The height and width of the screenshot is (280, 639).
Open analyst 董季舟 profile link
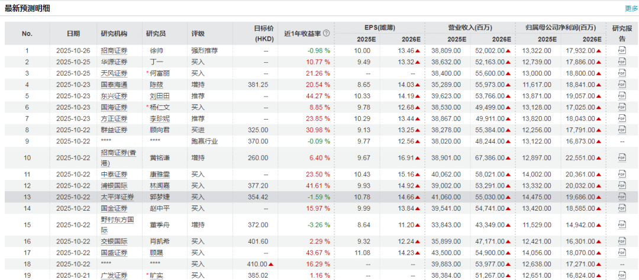click(160, 224)
